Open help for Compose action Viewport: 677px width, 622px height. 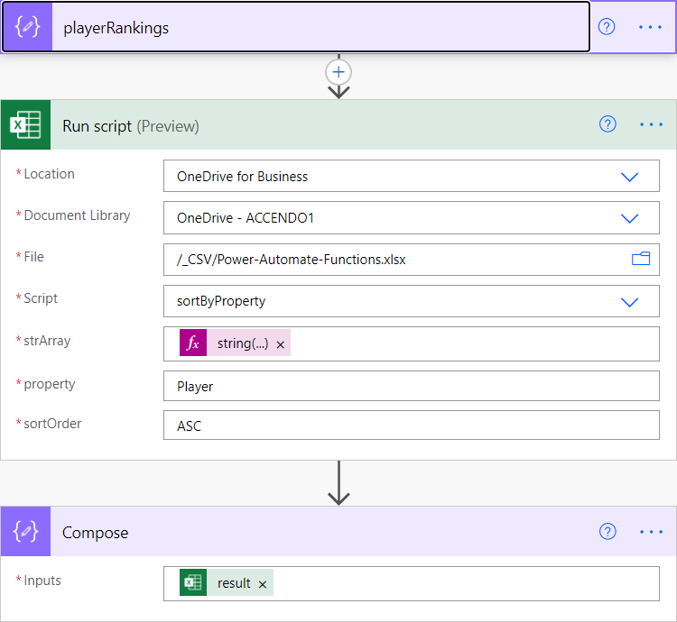607,532
